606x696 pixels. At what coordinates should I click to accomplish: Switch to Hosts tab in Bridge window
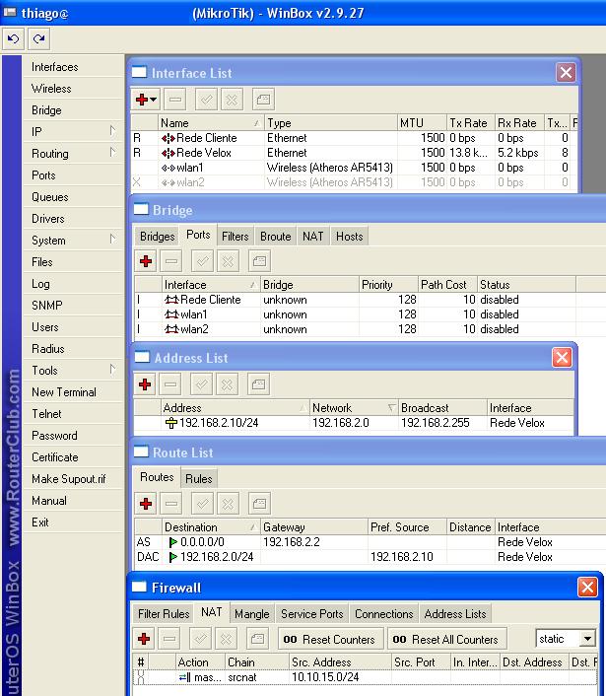350,237
